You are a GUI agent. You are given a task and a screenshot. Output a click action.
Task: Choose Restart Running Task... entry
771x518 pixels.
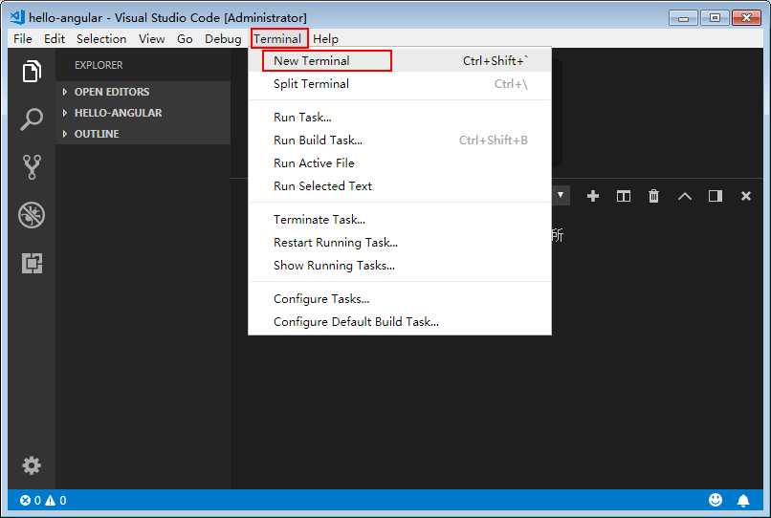click(x=400, y=243)
